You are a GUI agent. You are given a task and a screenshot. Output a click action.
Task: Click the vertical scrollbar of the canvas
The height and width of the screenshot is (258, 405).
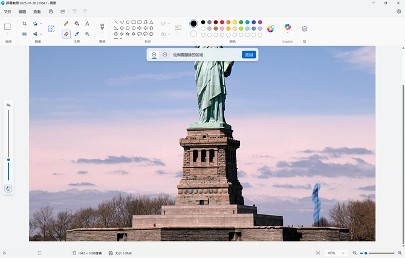[403, 164]
